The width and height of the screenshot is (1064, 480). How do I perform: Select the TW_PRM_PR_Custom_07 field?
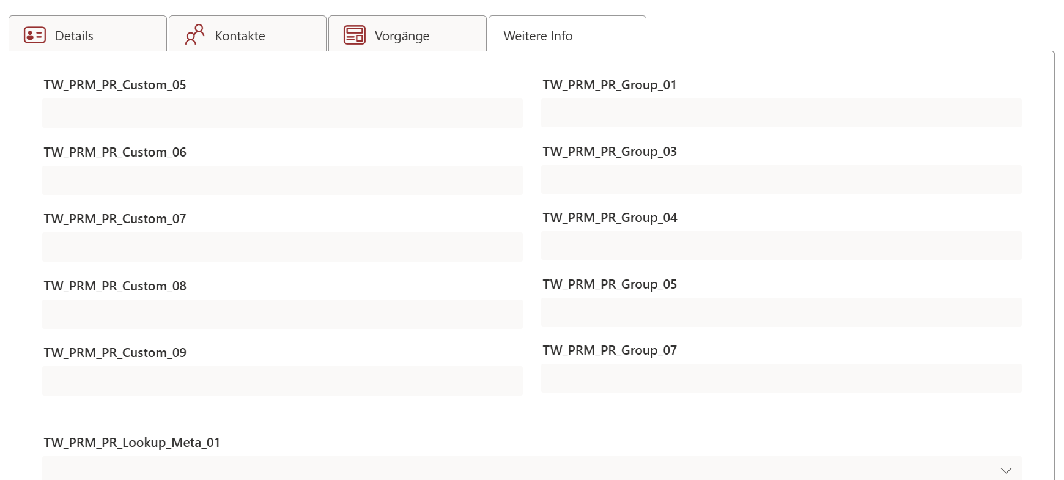click(x=283, y=247)
